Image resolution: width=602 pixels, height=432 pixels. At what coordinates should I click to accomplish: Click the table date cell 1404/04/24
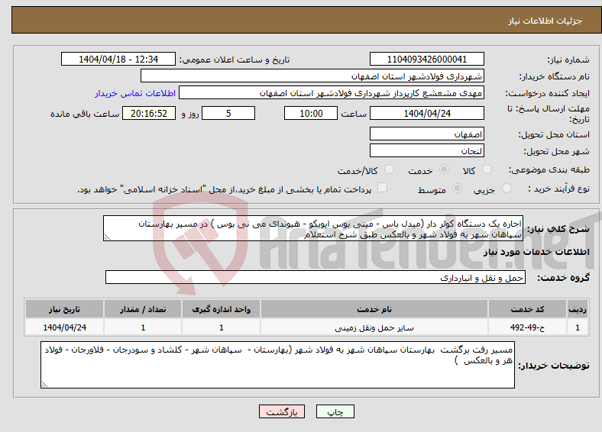(64, 327)
